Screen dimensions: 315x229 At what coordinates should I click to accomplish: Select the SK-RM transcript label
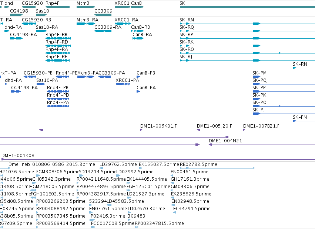pyautogui.click(x=187, y=20)
